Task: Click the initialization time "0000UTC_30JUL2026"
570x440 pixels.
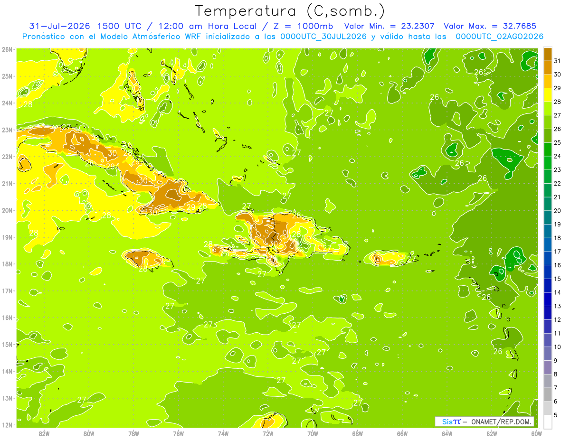Action: [x=323, y=37]
